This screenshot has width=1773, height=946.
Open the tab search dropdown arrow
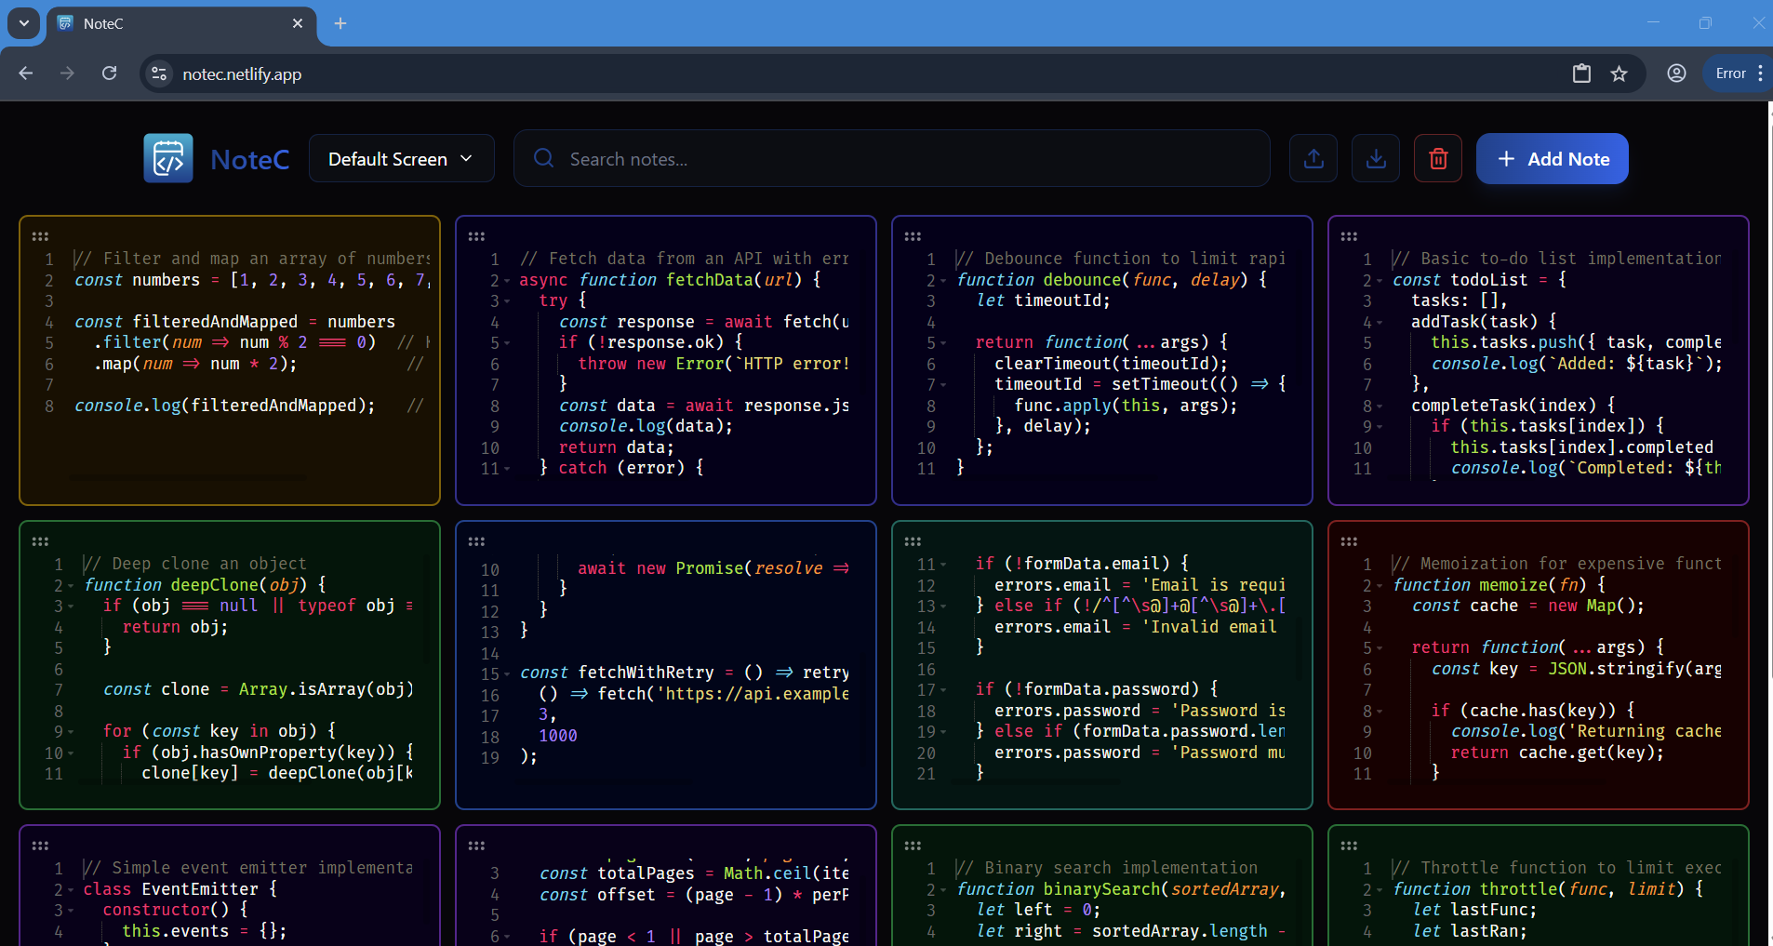pyautogui.click(x=23, y=23)
